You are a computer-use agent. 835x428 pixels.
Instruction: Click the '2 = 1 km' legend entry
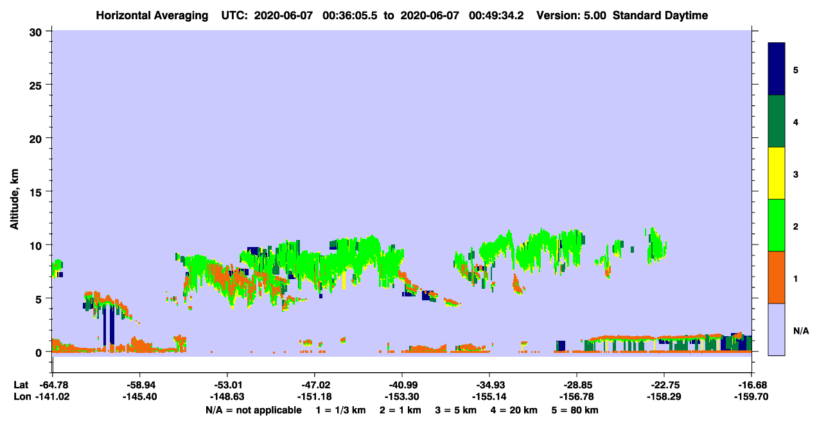point(401,410)
